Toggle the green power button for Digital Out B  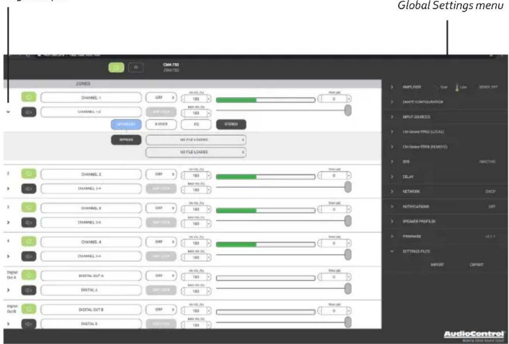pyautogui.click(x=29, y=309)
